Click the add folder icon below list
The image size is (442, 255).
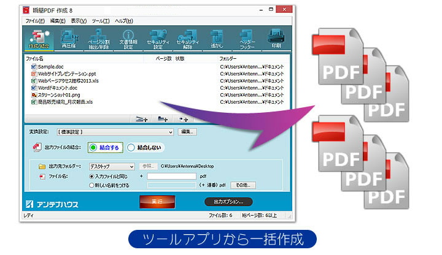coord(163,120)
